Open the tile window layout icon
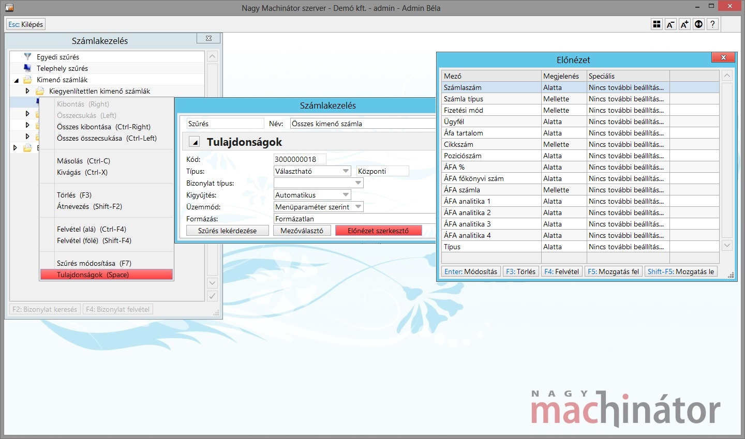This screenshot has height=439, width=745. click(657, 24)
